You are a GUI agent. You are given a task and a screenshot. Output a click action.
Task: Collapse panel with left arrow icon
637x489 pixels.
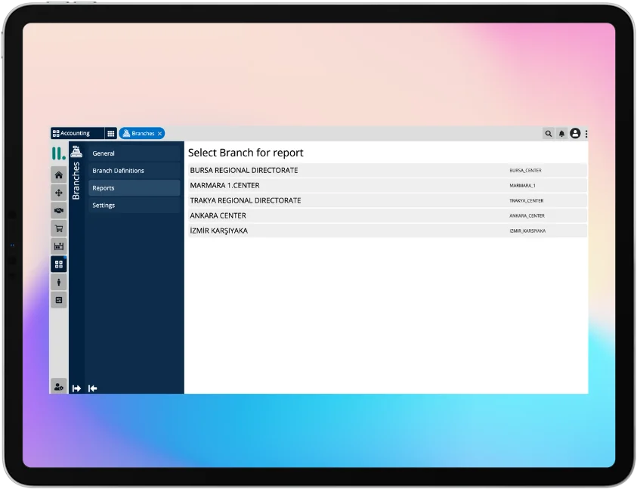[x=93, y=388]
